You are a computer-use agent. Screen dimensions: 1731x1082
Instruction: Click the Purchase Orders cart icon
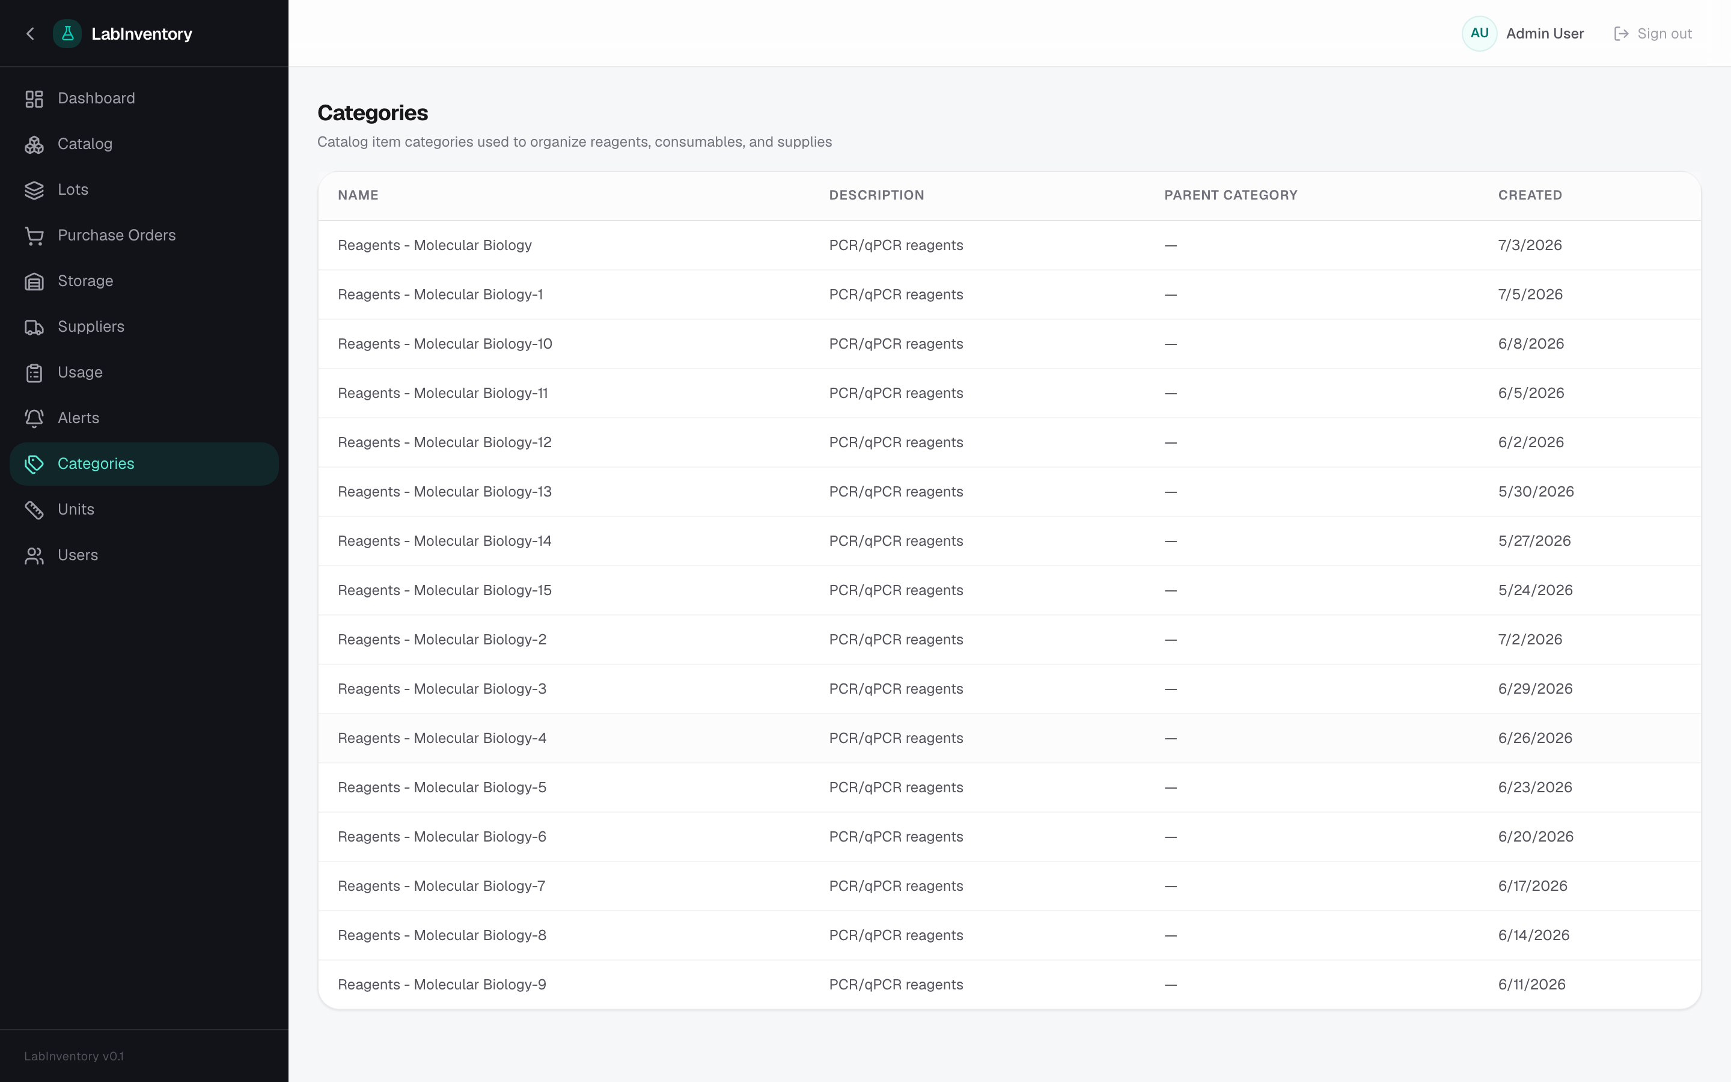(x=34, y=236)
